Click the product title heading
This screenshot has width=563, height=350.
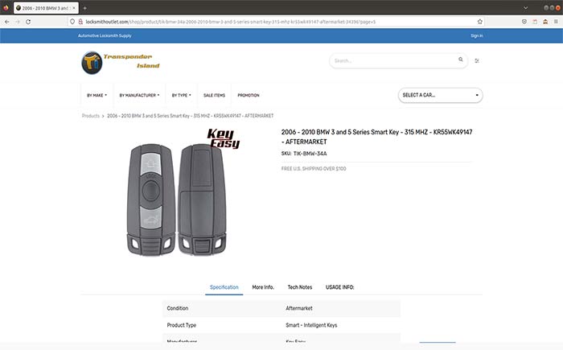pyautogui.click(x=376, y=137)
